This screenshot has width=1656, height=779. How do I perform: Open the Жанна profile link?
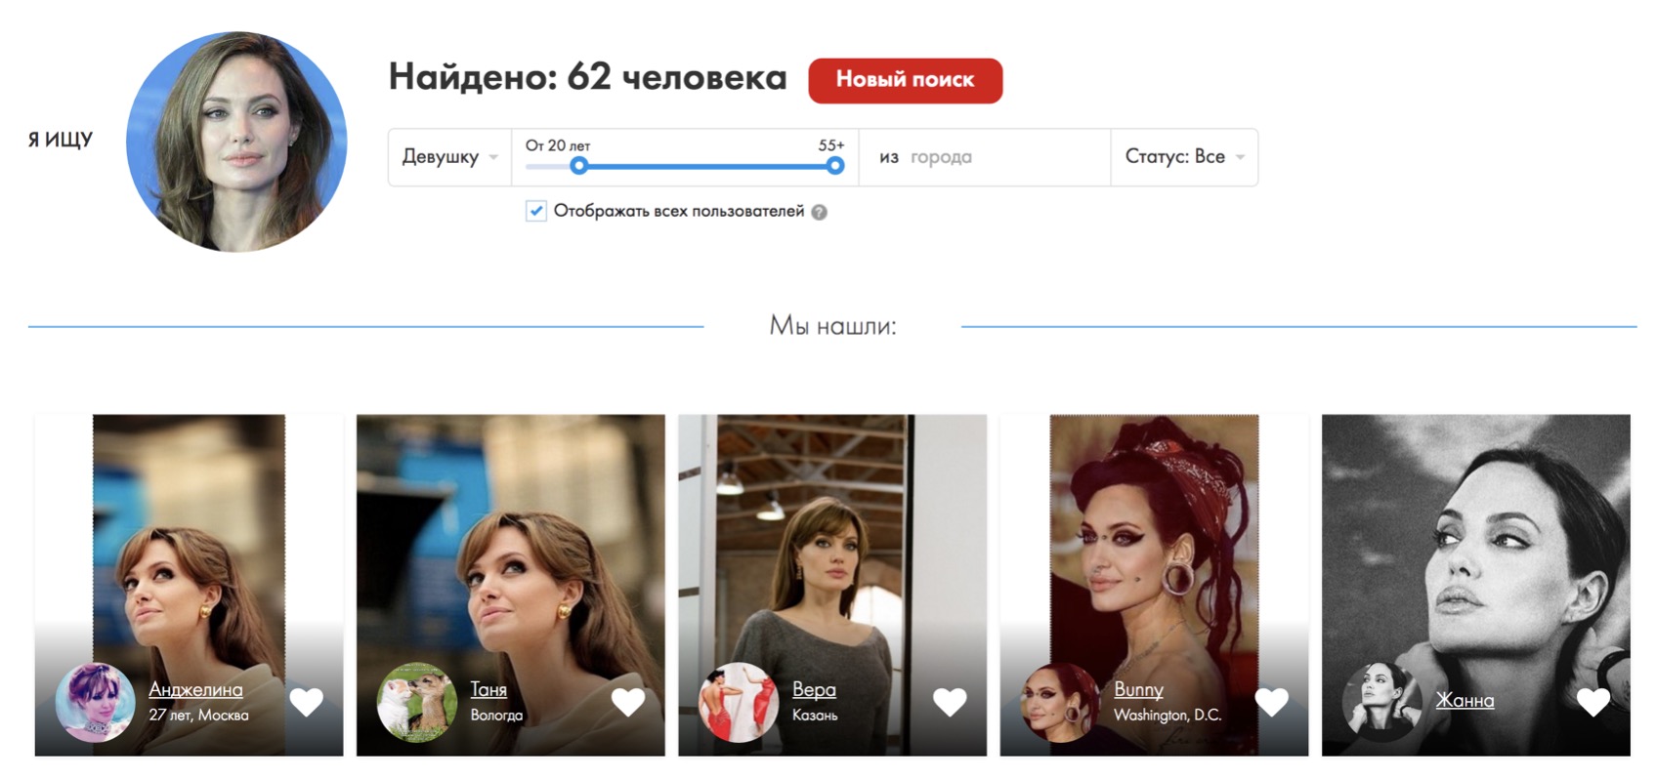coord(1465,700)
